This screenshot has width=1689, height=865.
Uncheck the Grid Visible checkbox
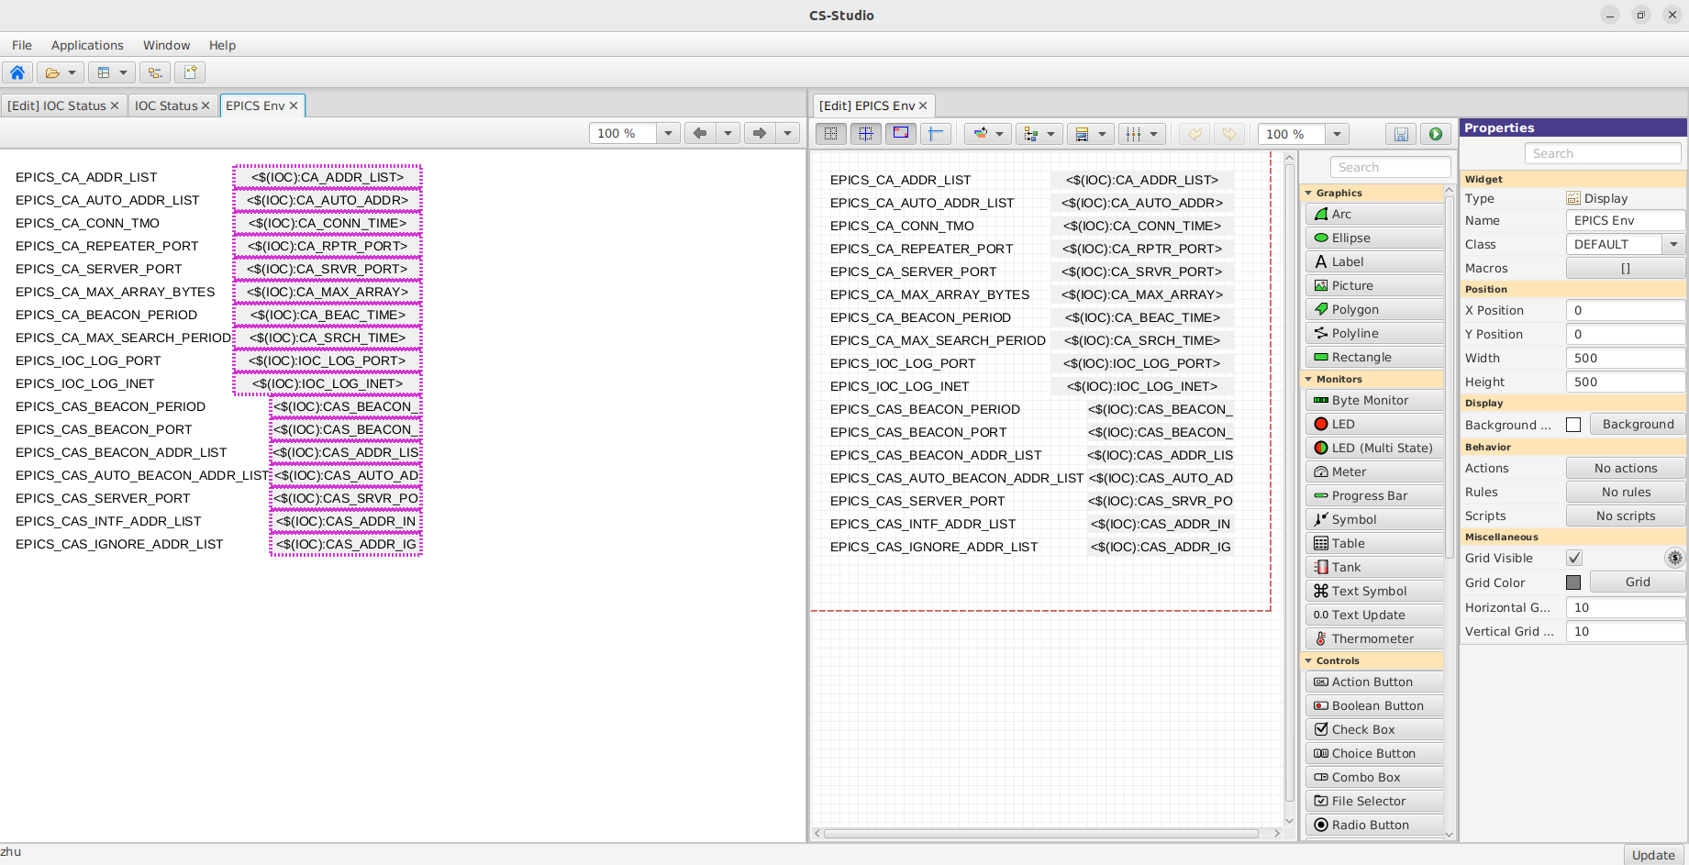[x=1574, y=558]
